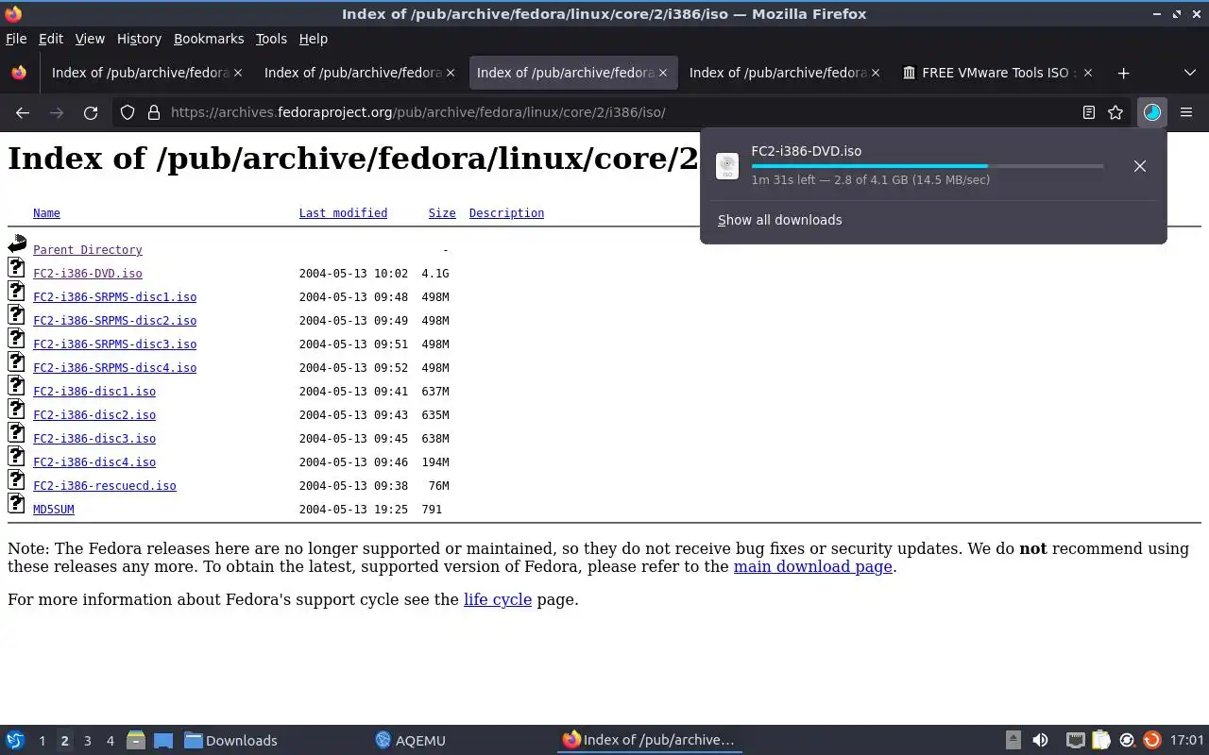The image size is (1209, 755).
Task: Open the Edit menu
Action: (x=51, y=39)
